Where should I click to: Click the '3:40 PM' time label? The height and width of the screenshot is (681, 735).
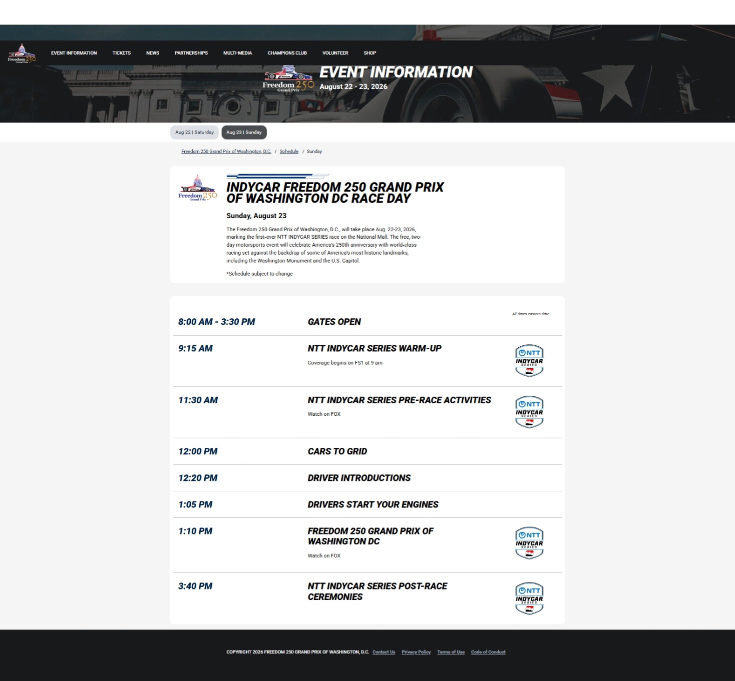[196, 586]
